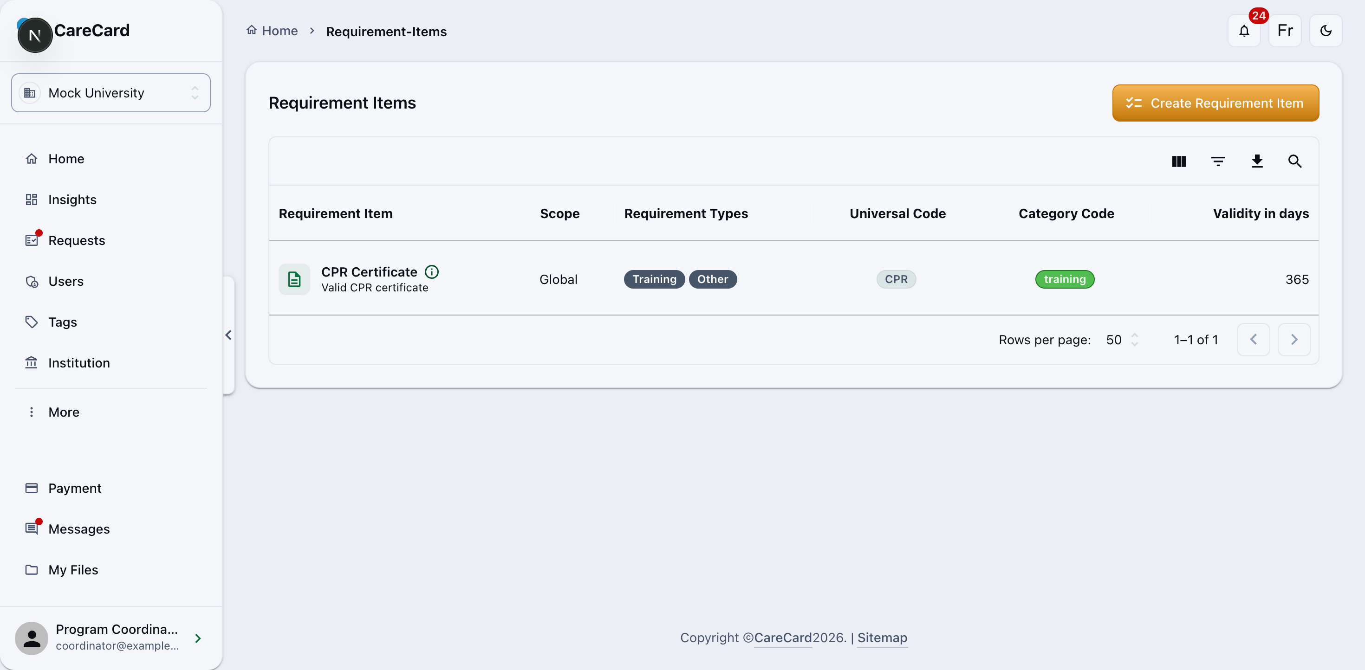Click the Home sidebar house icon
The image size is (1365, 670).
[31, 159]
